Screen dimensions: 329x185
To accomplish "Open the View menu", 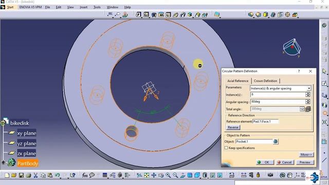I will click(70, 7).
